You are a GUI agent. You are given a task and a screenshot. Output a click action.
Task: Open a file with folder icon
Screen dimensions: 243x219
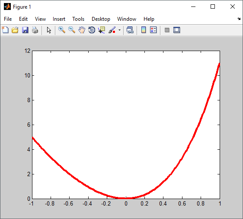[15, 30]
